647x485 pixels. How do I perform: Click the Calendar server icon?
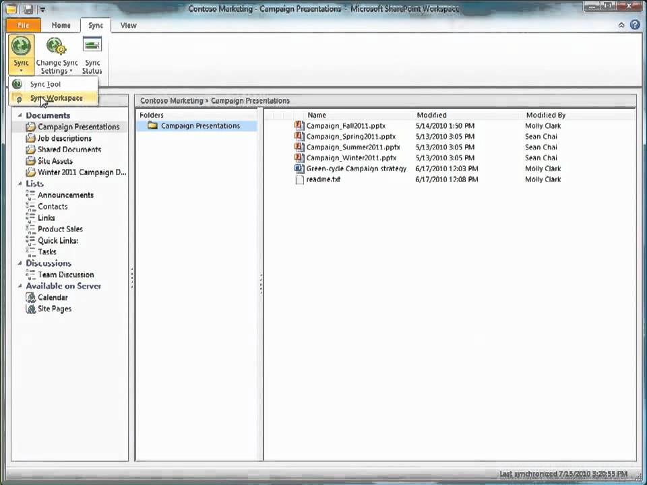[x=30, y=297]
